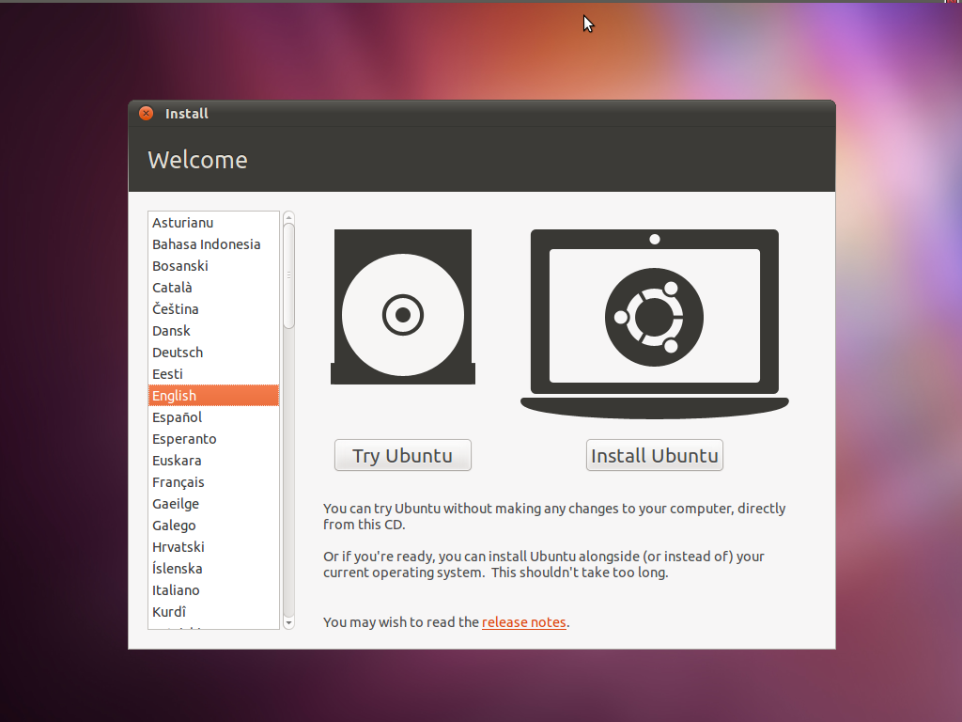The width and height of the screenshot is (962, 722).
Task: Select Kurdî language
Action: tap(213, 611)
